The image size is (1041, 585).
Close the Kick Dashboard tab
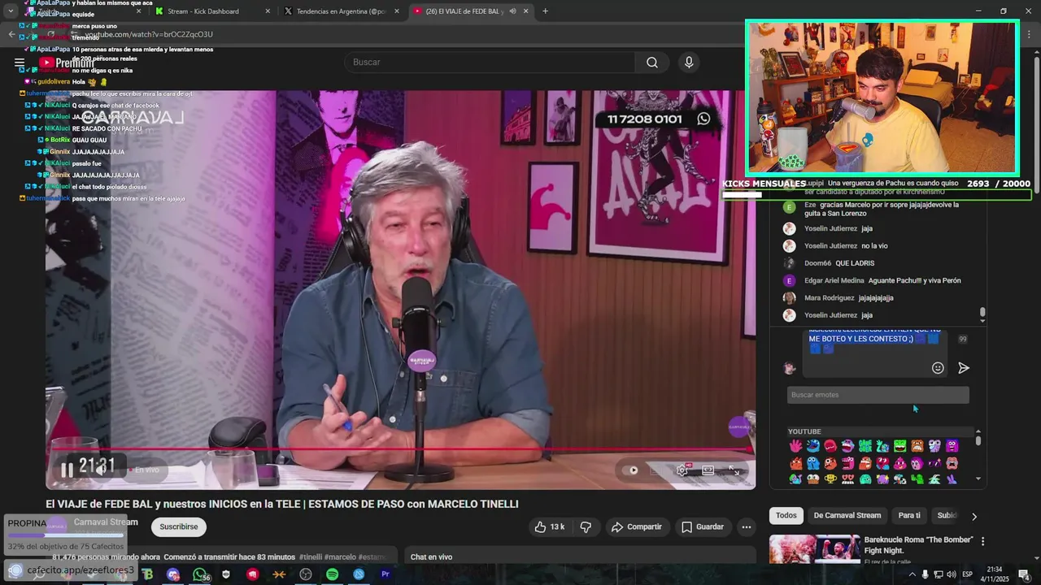pos(268,11)
